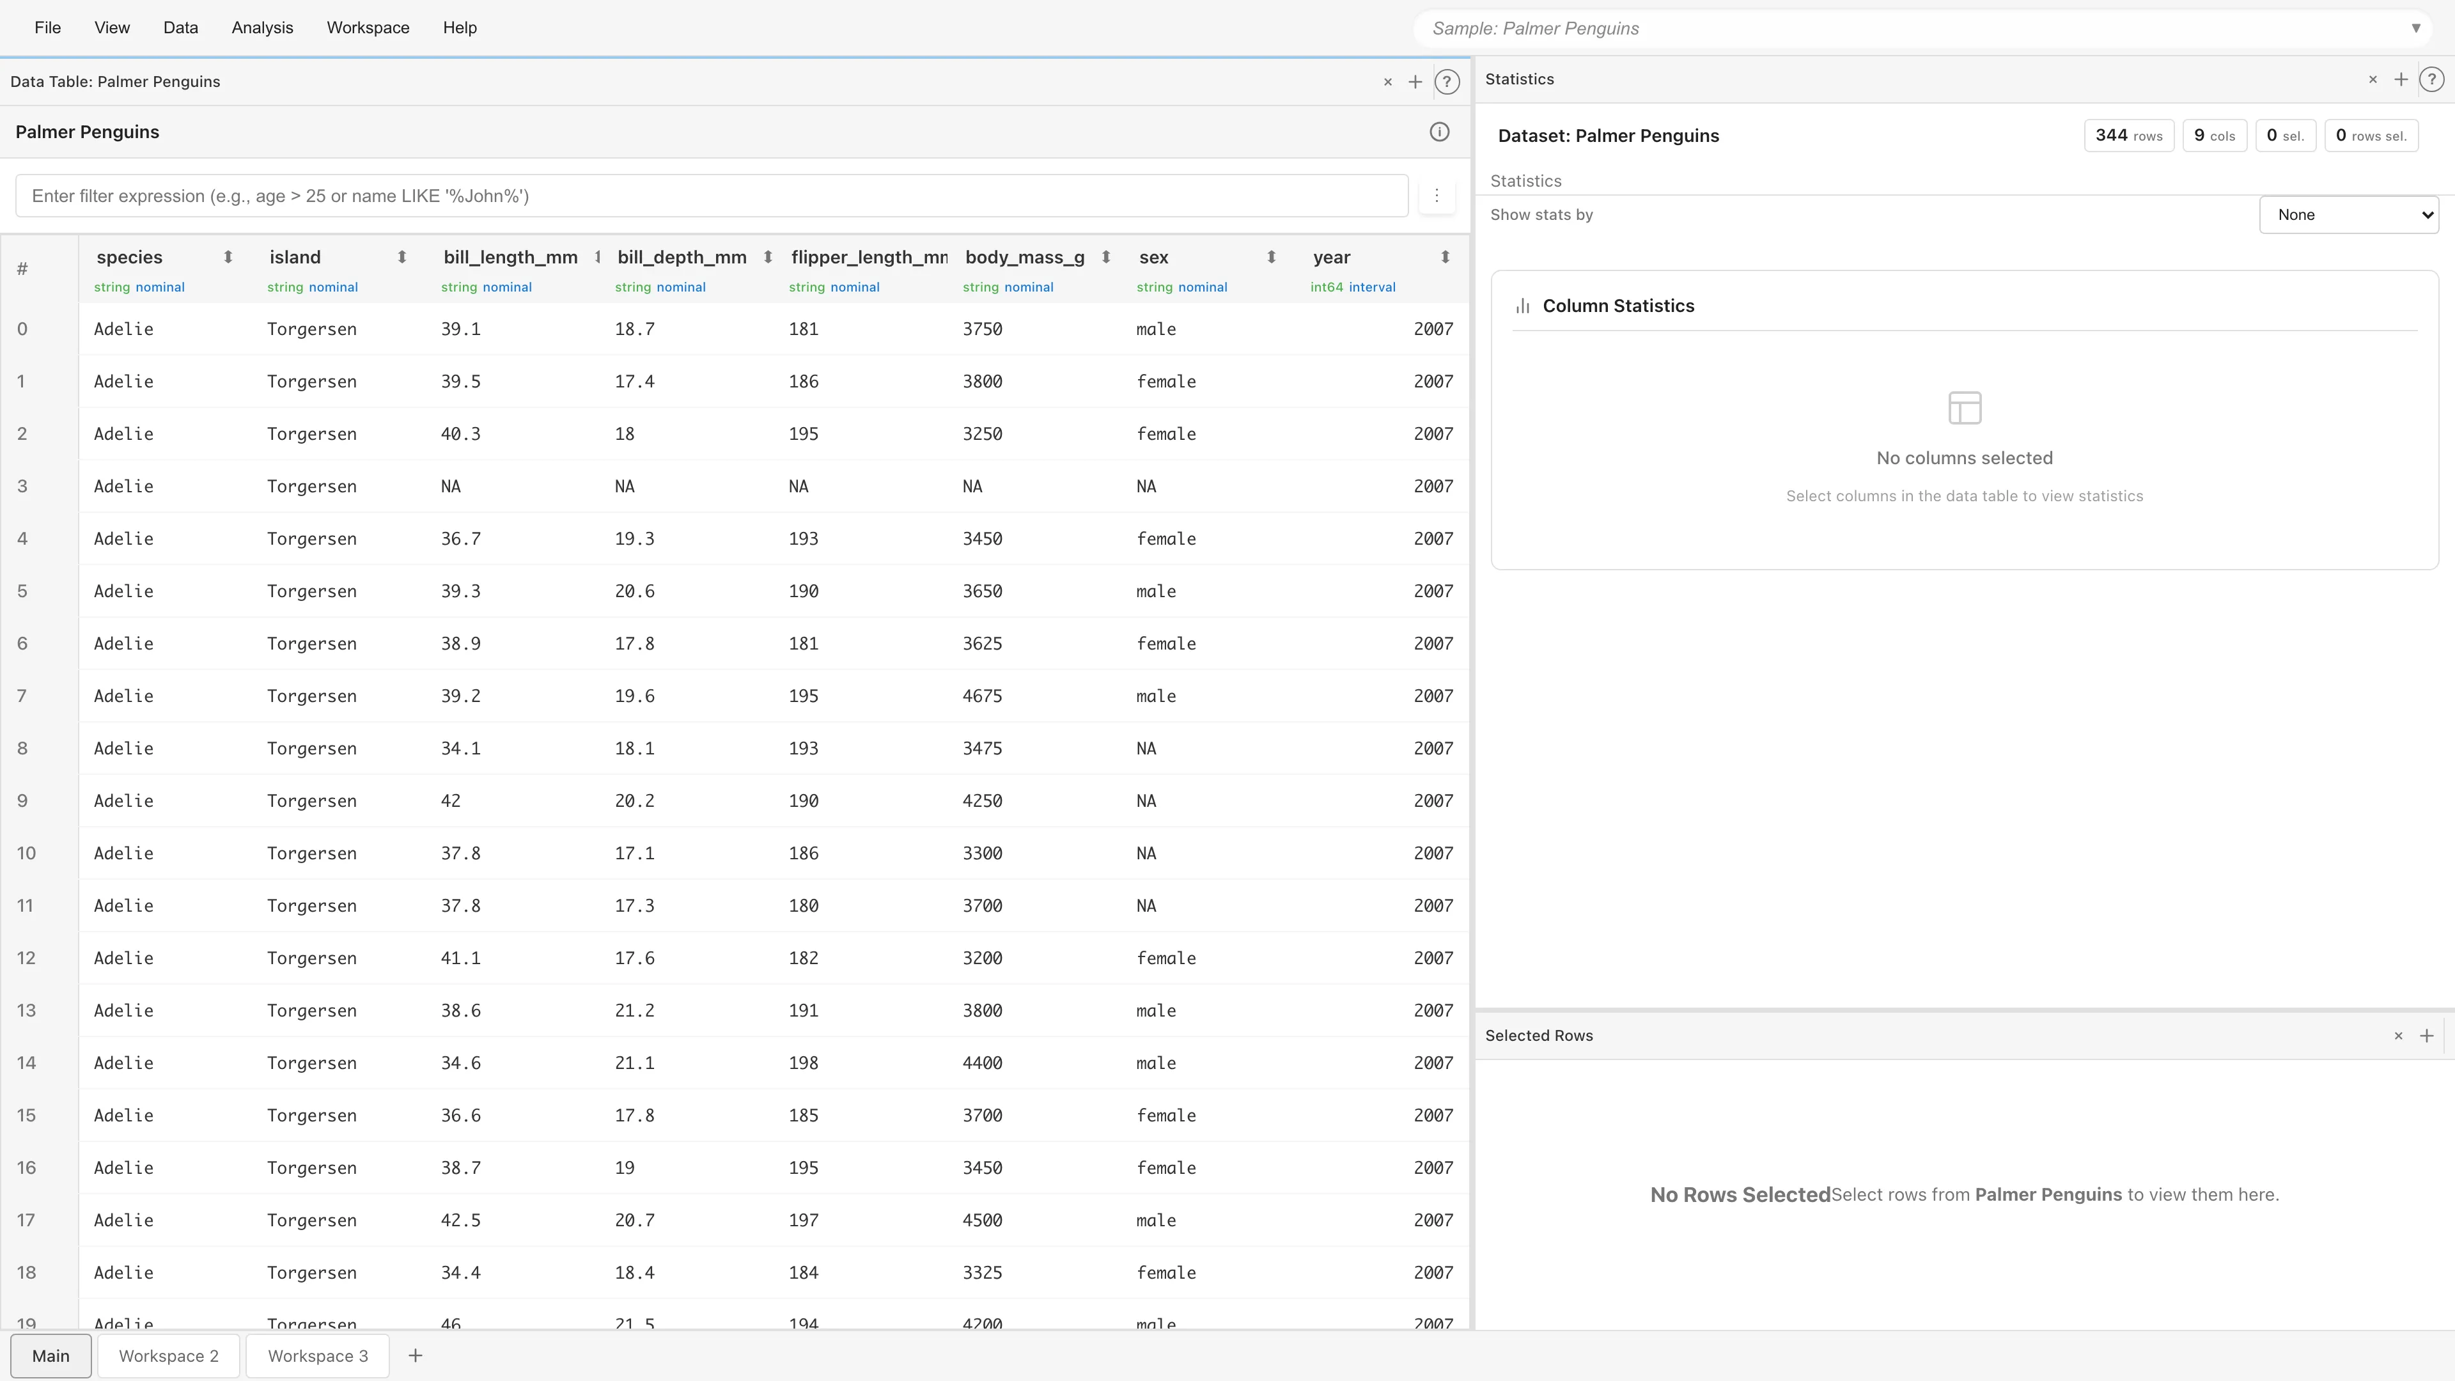Sort by the sex column

coord(1270,257)
